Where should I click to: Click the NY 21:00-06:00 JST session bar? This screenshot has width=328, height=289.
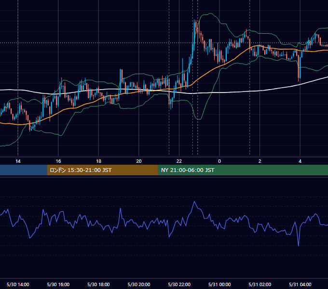243,170
